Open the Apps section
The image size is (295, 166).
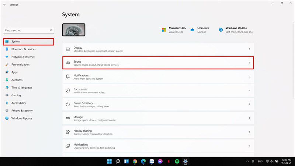[x=28, y=72]
